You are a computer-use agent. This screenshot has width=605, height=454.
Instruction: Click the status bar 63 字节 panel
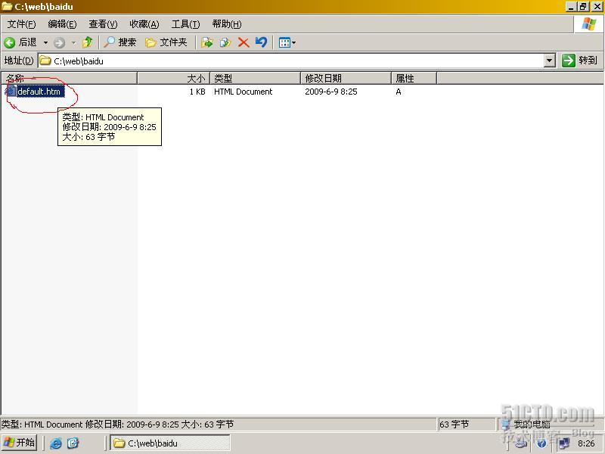(467, 424)
